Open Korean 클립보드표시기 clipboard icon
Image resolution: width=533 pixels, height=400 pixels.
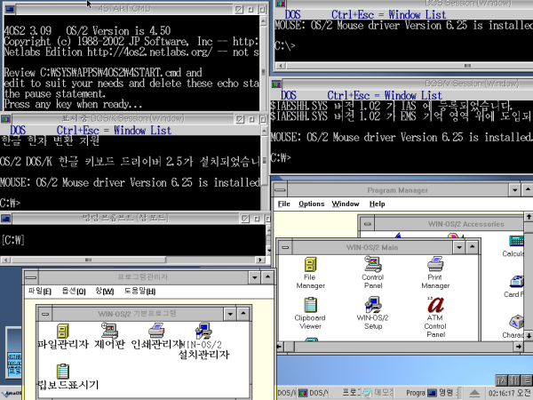coord(63,372)
